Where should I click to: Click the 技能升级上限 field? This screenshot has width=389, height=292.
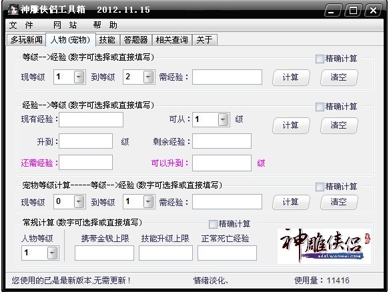[x=165, y=253]
